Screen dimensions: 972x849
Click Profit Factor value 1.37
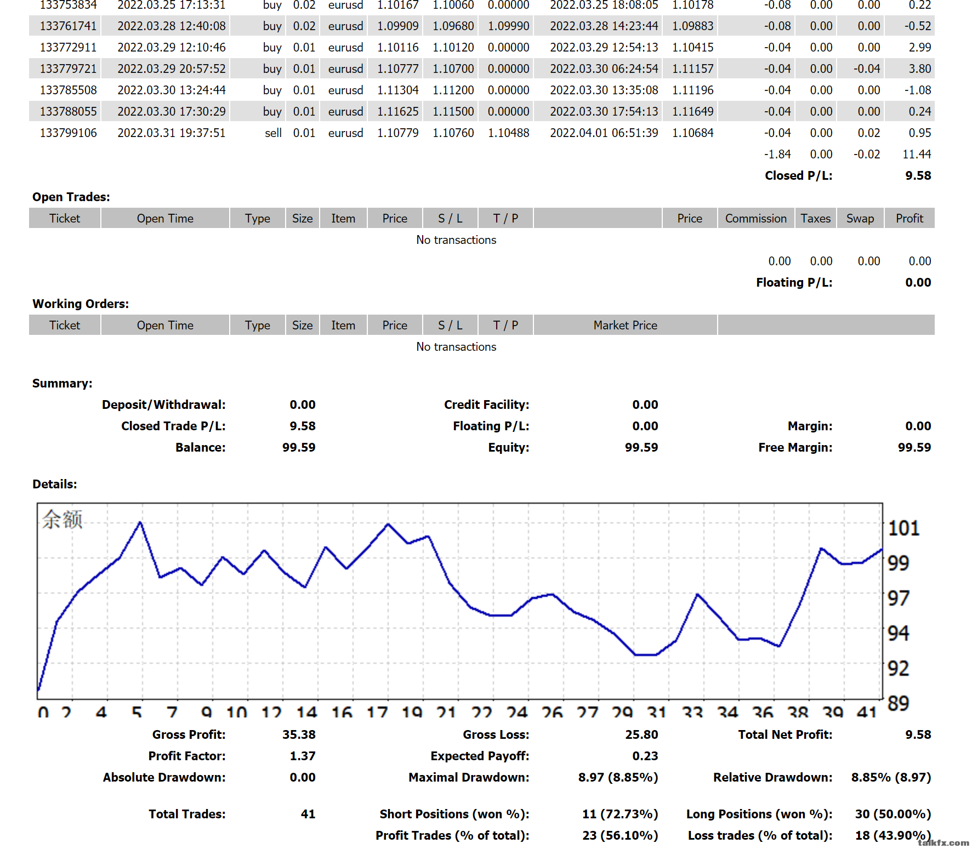(303, 756)
